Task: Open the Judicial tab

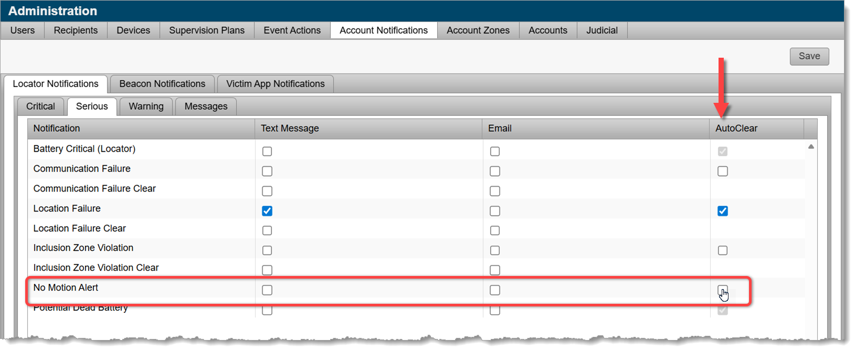Action: [601, 30]
